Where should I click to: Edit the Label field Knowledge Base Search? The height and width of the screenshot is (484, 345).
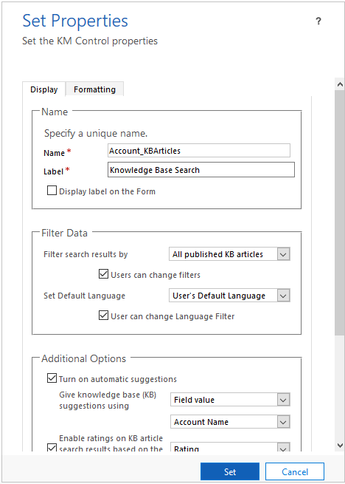click(201, 170)
